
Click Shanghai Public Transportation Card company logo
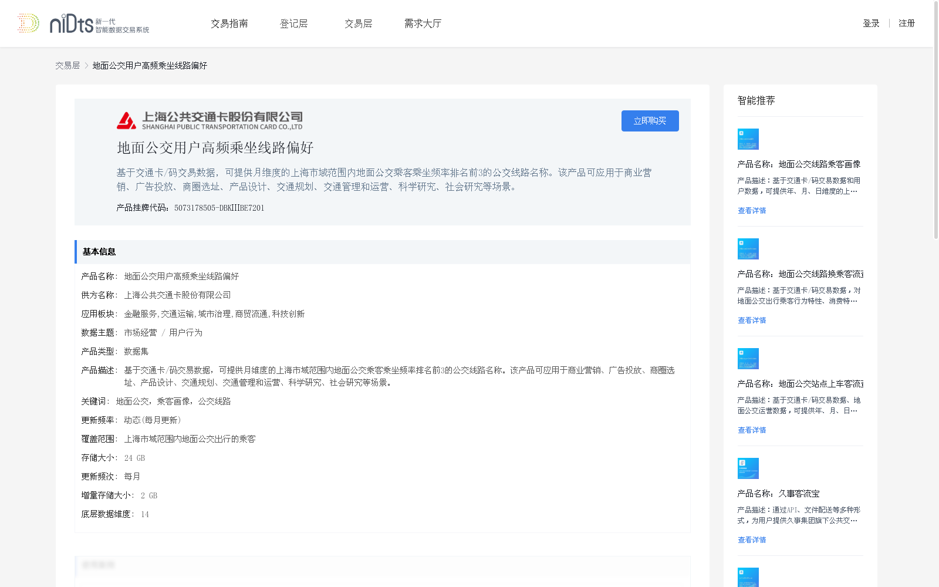tap(210, 120)
